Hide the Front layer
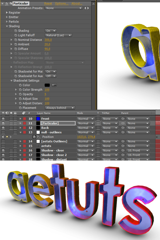This screenshot has height=240, width=160. click(x=3, y=119)
